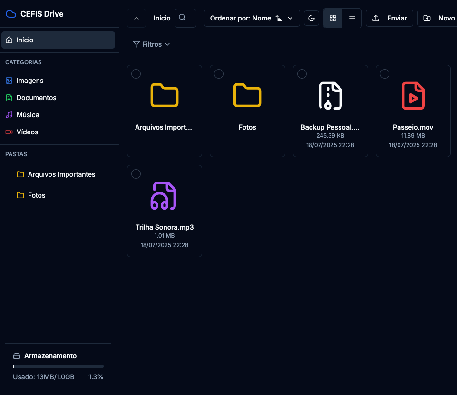Click the storage usage progress bar
This screenshot has height=395, width=457.
(58, 366)
